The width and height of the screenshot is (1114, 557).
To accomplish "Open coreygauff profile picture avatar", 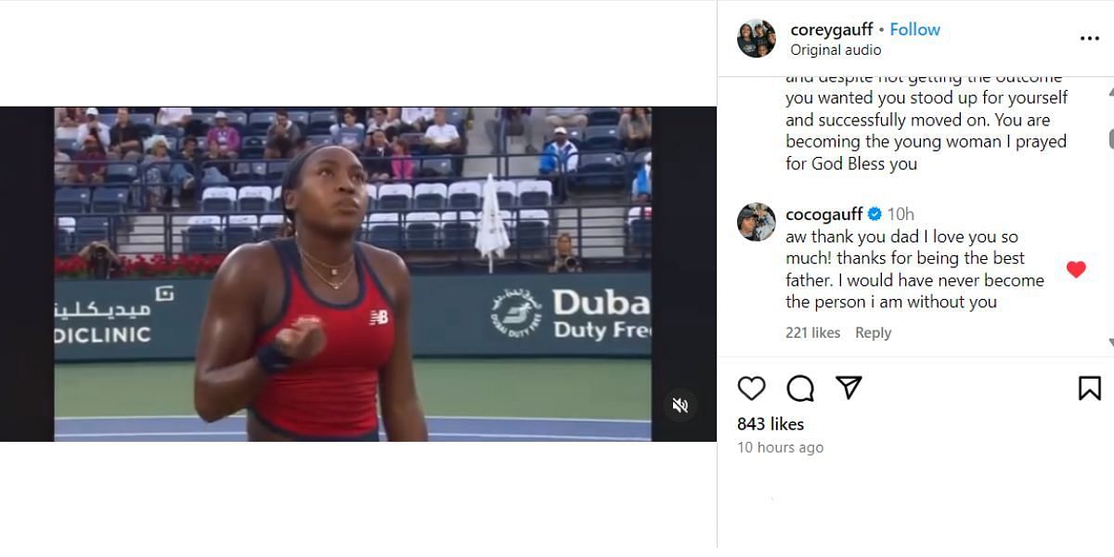I will click(x=757, y=38).
